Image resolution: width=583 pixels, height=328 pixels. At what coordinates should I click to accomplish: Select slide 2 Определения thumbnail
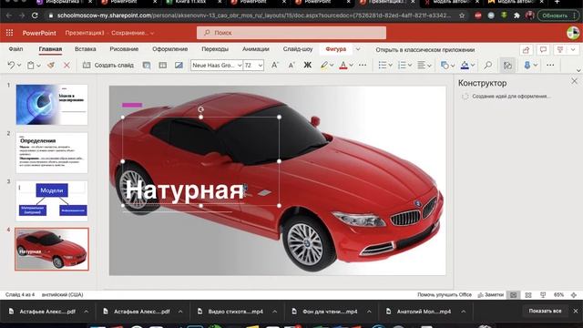(52, 152)
